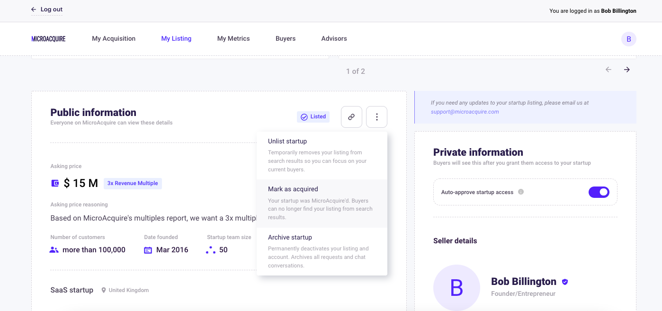The height and width of the screenshot is (311, 662).
Task: Click Bob Billington's large avatar circle
Action: tap(456, 287)
